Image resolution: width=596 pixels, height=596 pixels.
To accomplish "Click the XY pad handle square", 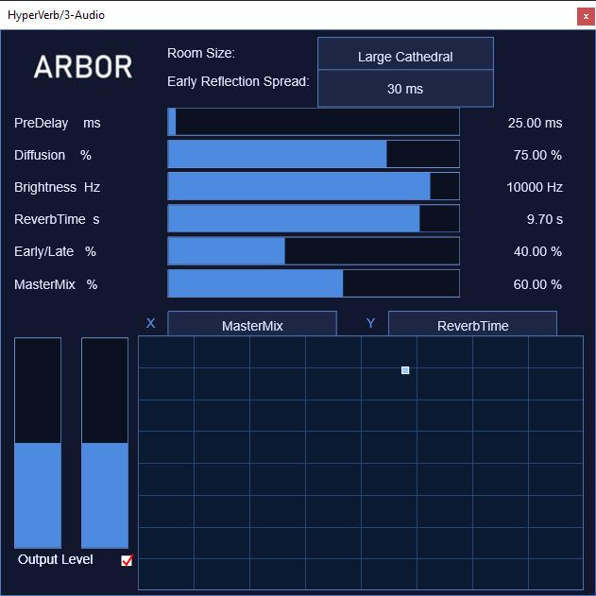I will click(x=405, y=370).
